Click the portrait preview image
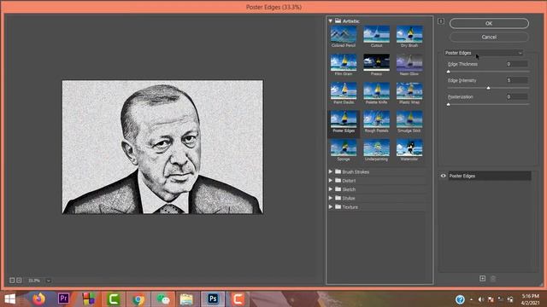The height and width of the screenshot is (307, 547). pos(162,147)
